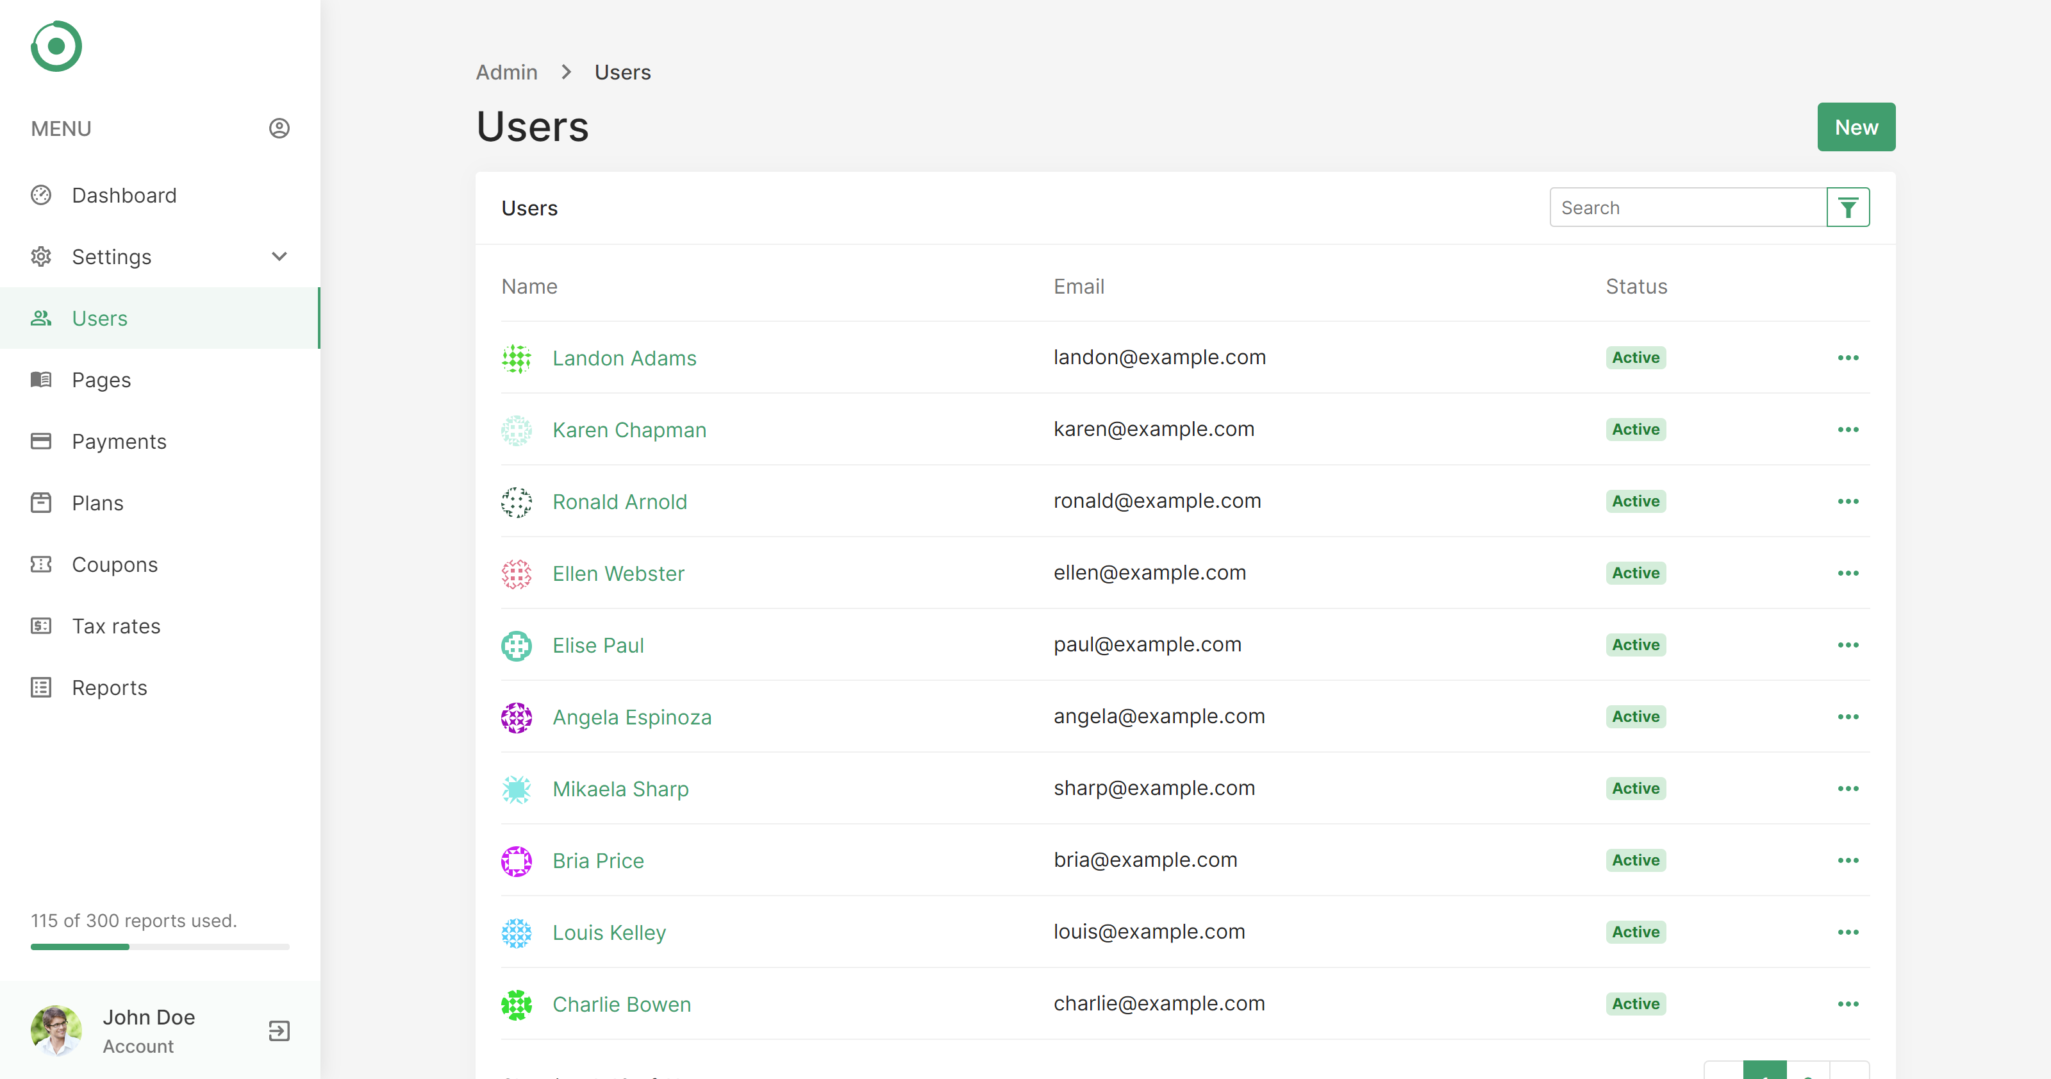This screenshot has width=2051, height=1079.
Task: Open Landon Adams user profile
Action: pyautogui.click(x=624, y=358)
